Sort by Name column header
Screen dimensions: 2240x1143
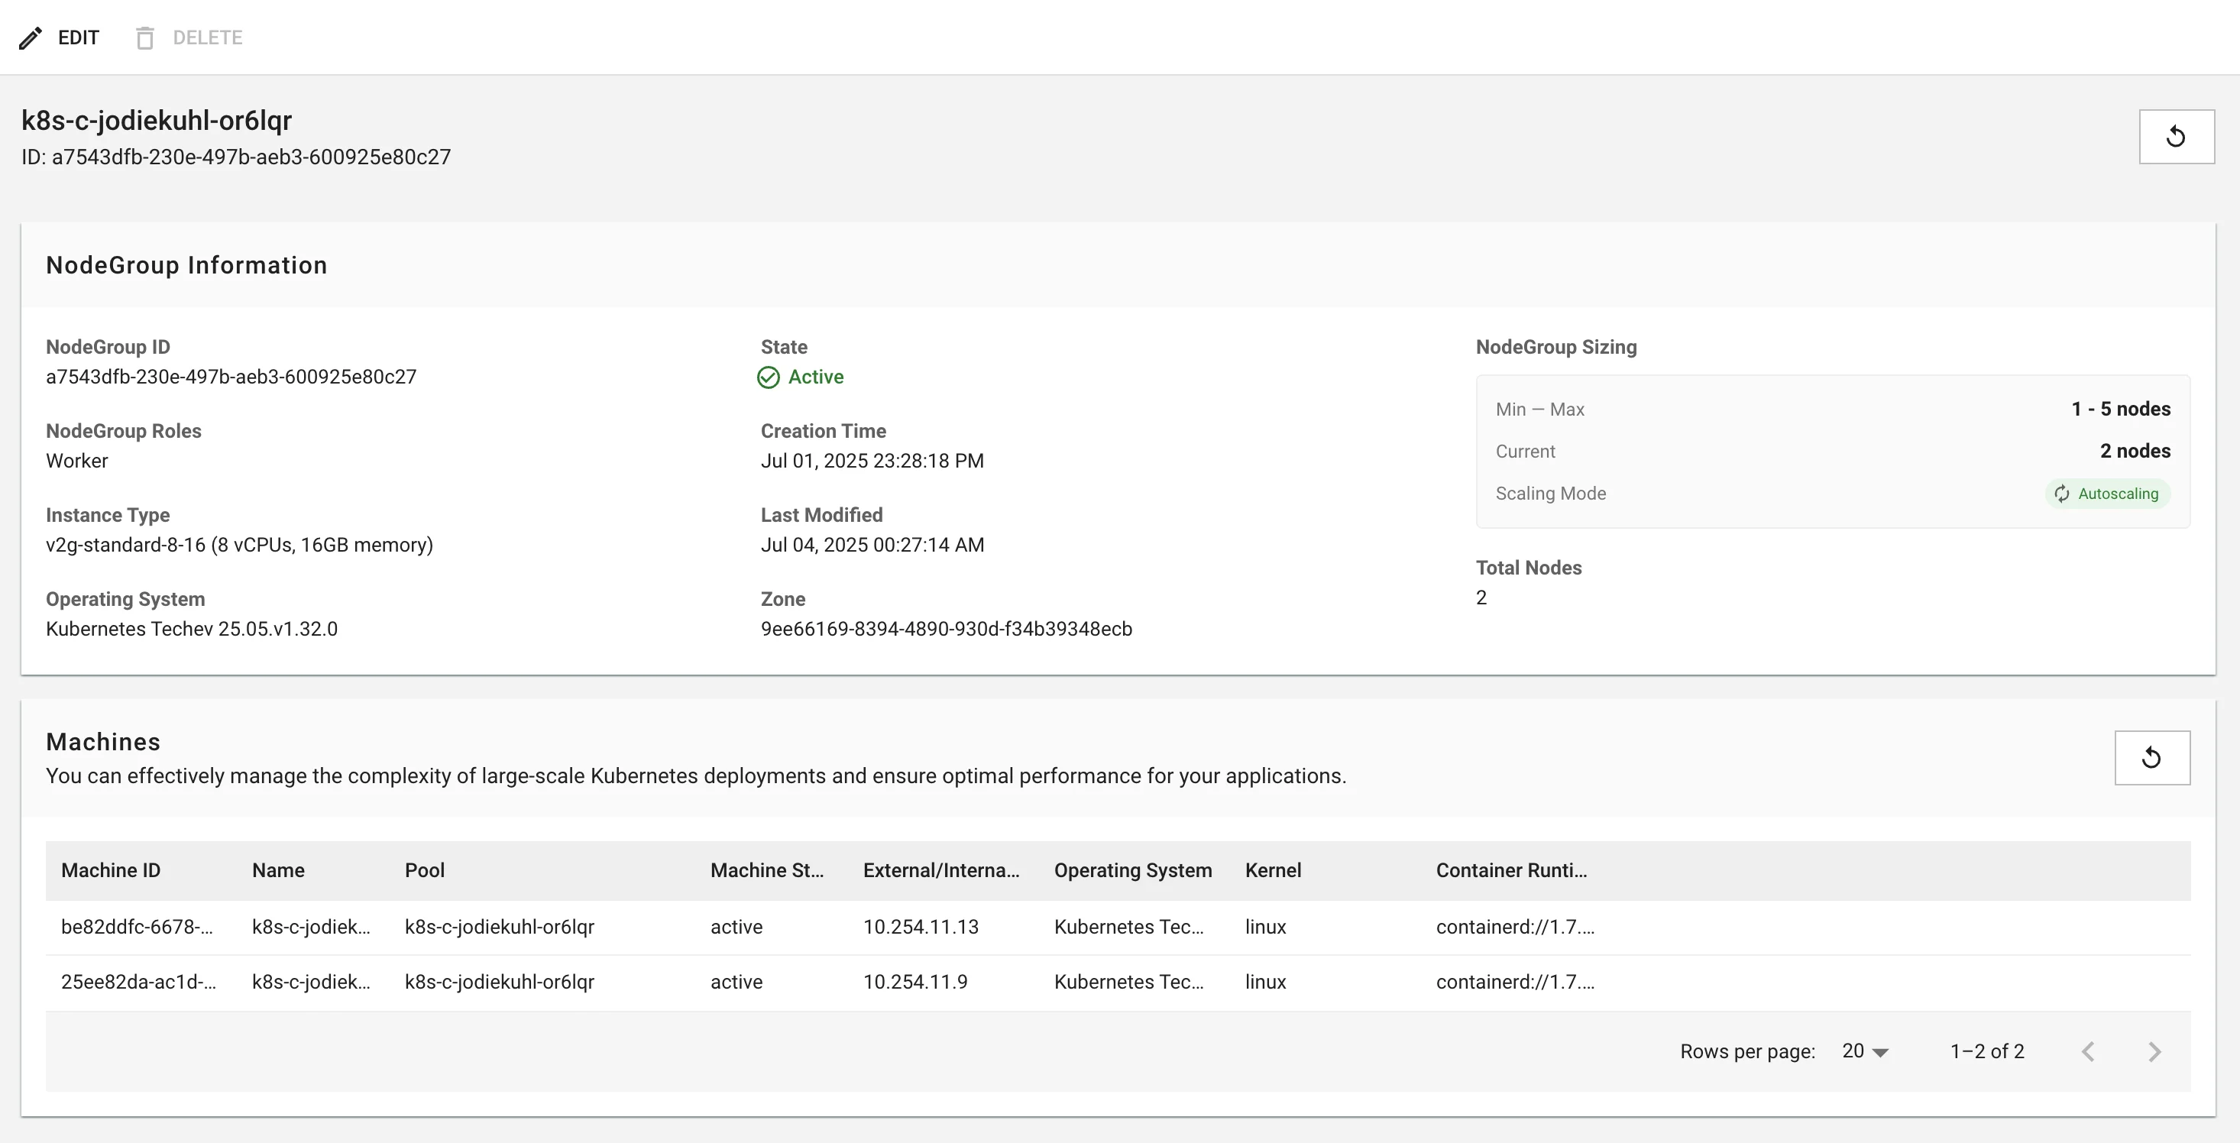278,871
